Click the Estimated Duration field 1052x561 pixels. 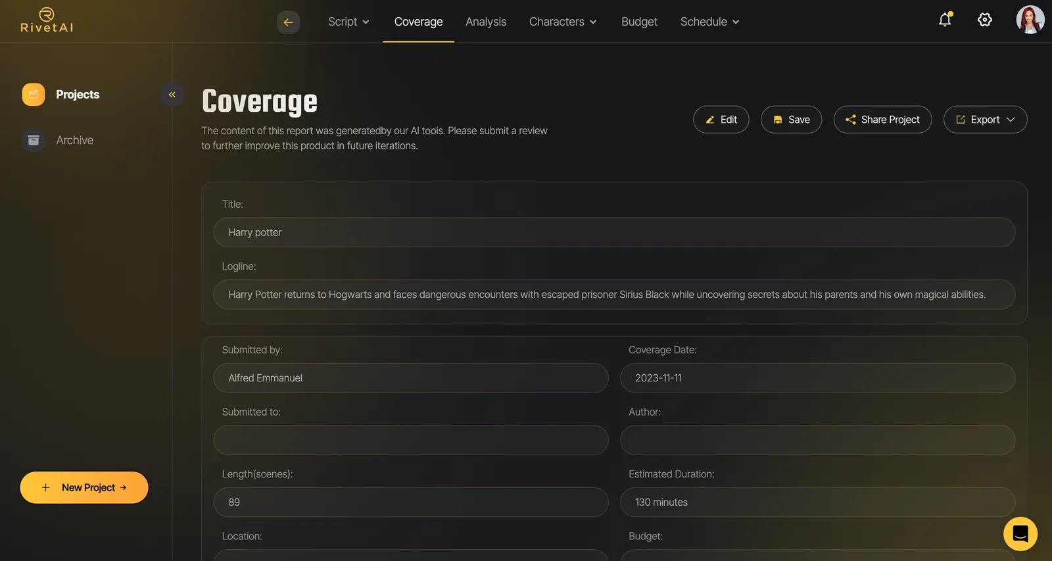(817, 502)
